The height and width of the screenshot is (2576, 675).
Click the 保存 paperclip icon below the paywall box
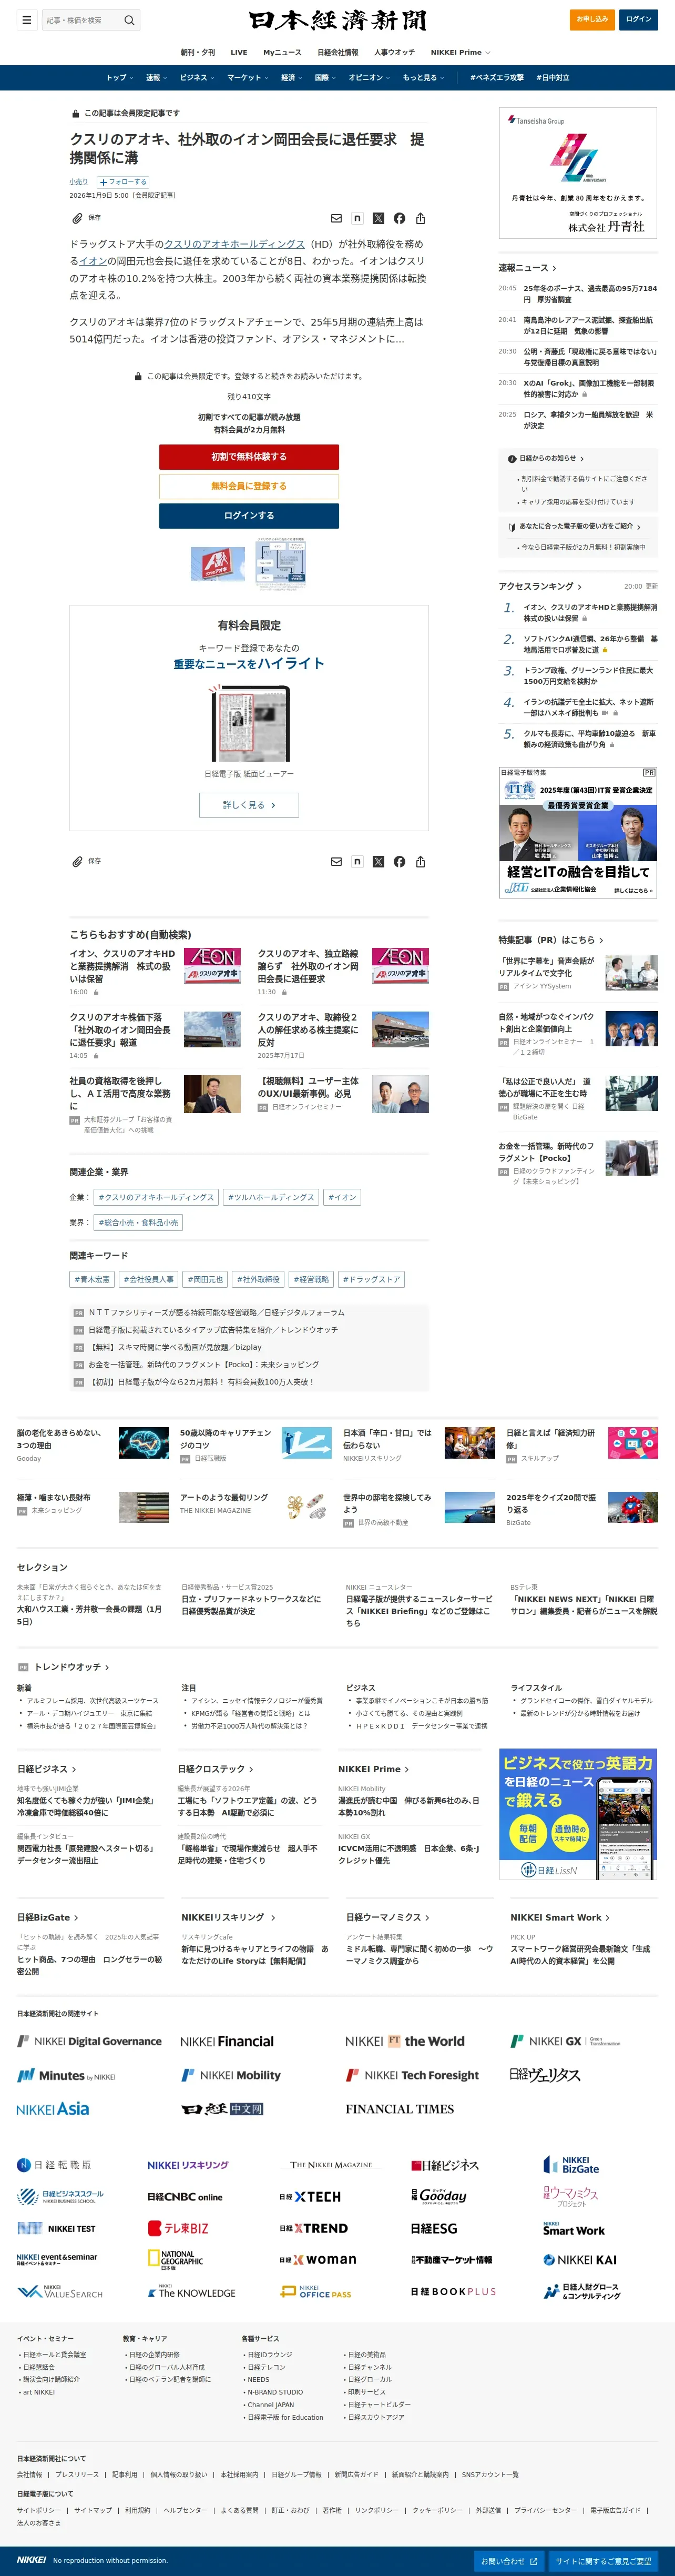point(77,861)
